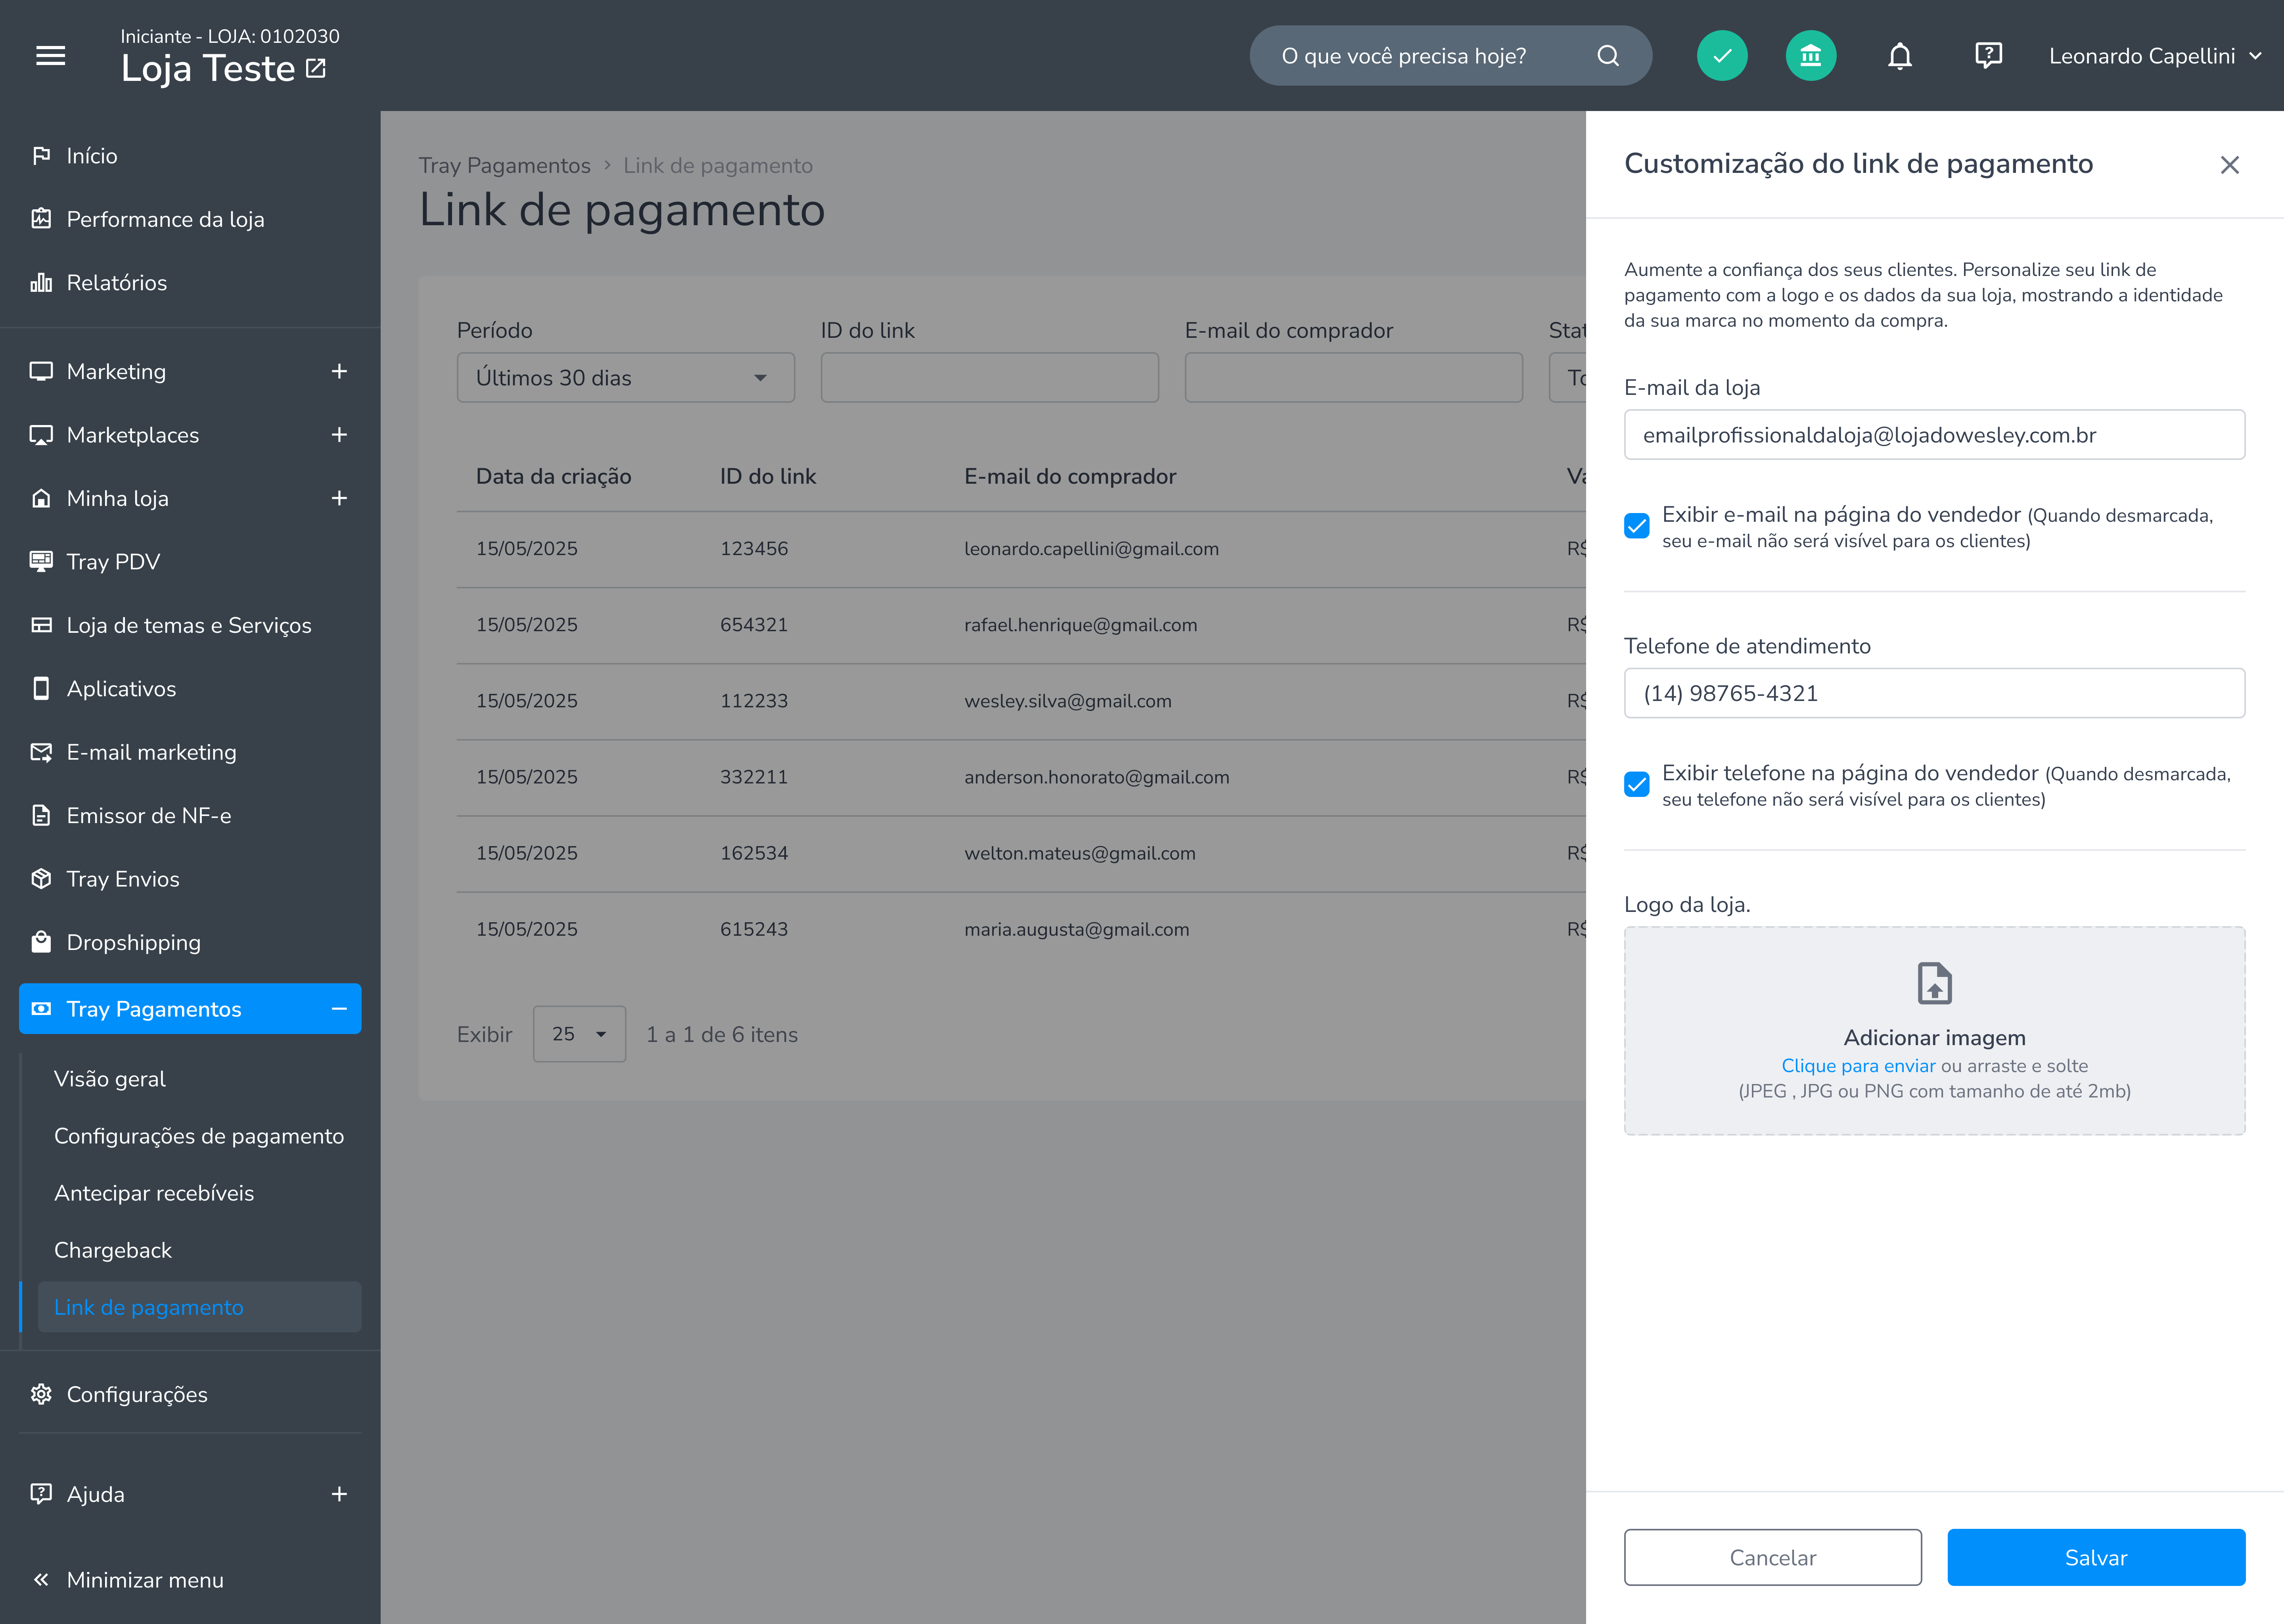Viewport: 2284px width, 1624px height.
Task: Click the Loja de temas icon
Action: click(x=41, y=625)
